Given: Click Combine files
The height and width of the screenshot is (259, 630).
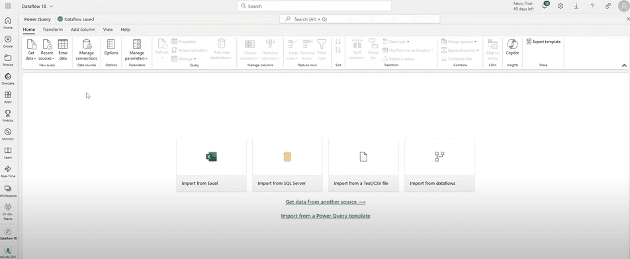Looking at the screenshot, I should coord(457,59).
